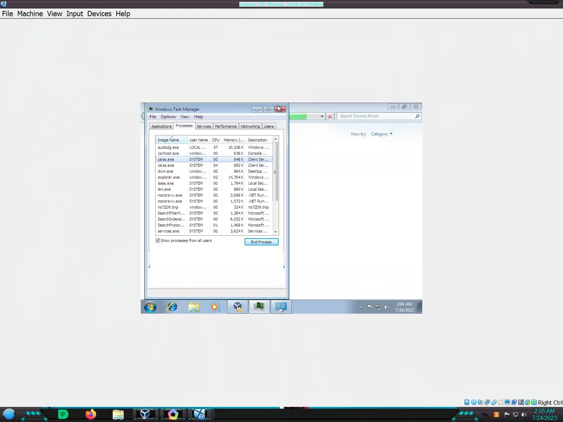Viewport: 563px width, 422px height.
Task: Click VirtualBox audio indicator
Action: (x=480, y=402)
